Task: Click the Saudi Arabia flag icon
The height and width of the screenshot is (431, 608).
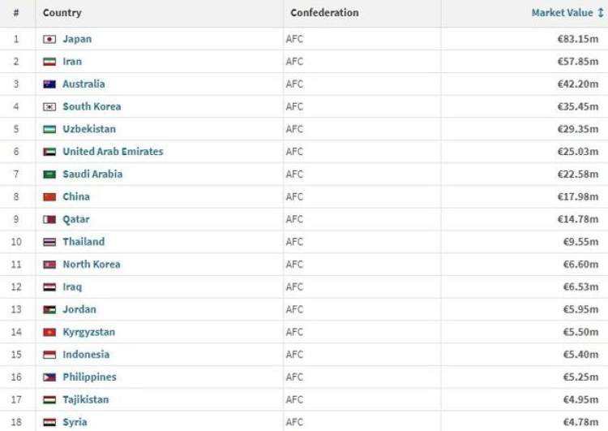Action: pyautogui.click(x=49, y=175)
